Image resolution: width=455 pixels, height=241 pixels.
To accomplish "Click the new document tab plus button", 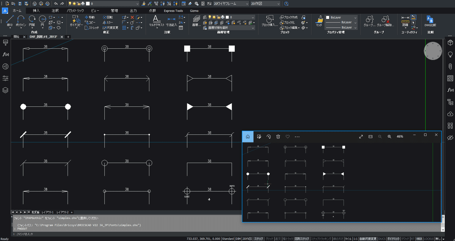I will pos(68,37).
